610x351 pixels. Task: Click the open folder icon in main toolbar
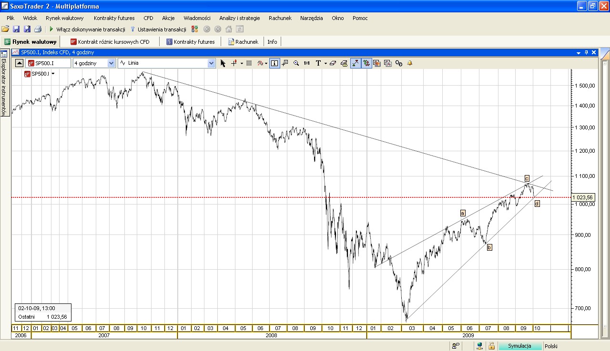[x=5, y=29]
